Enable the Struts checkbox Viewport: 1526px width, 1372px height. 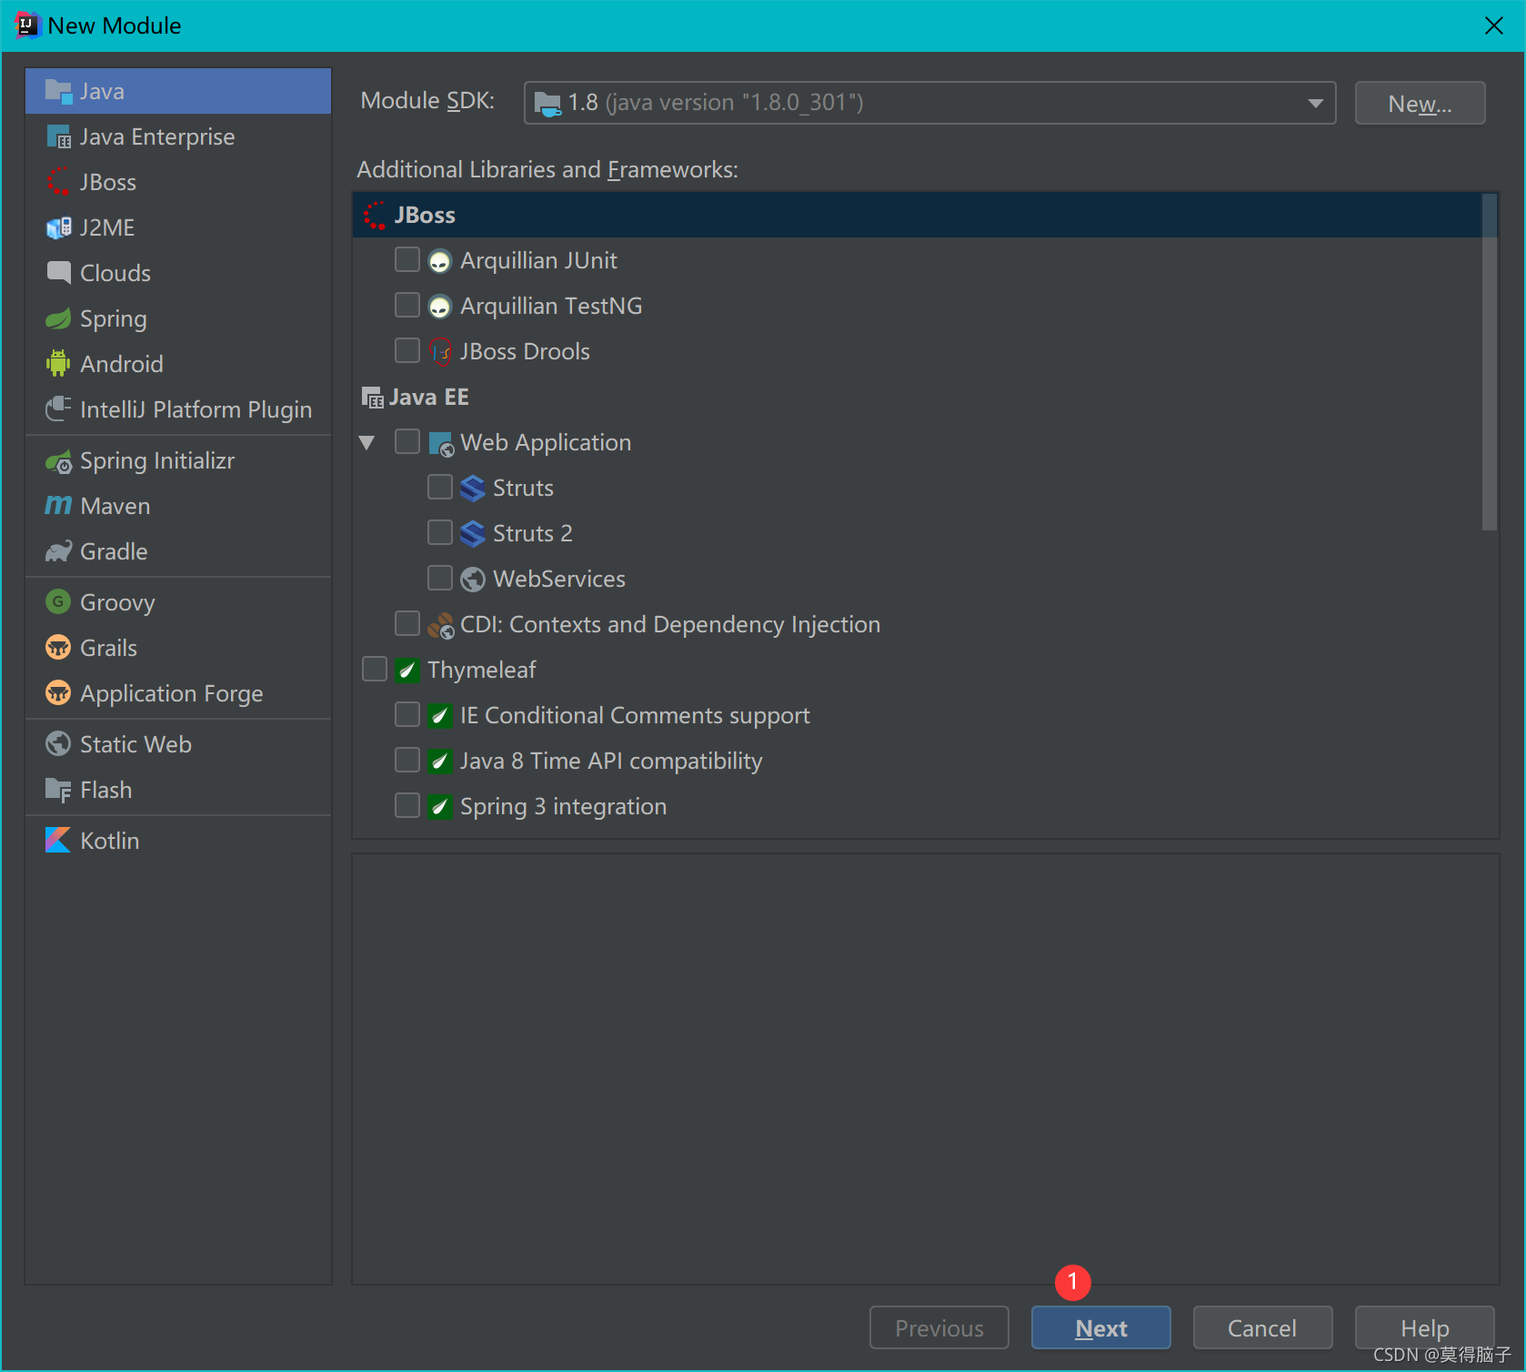440,488
